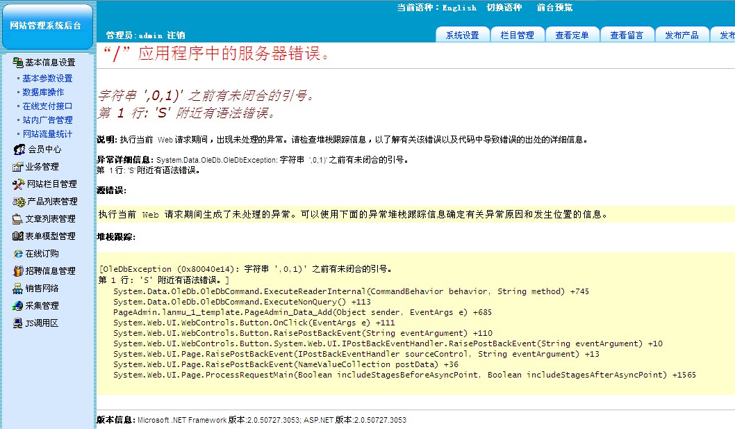Viewport: 735px width, 429px height.
Task: Open the 发布产品 tab
Action: [682, 35]
